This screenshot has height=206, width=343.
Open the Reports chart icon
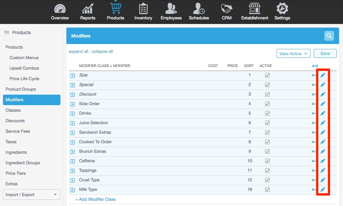(87, 9)
